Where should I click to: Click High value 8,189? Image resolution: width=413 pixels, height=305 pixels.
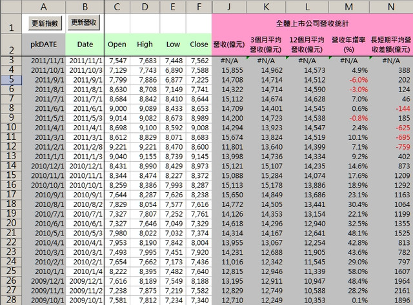(x=145, y=281)
